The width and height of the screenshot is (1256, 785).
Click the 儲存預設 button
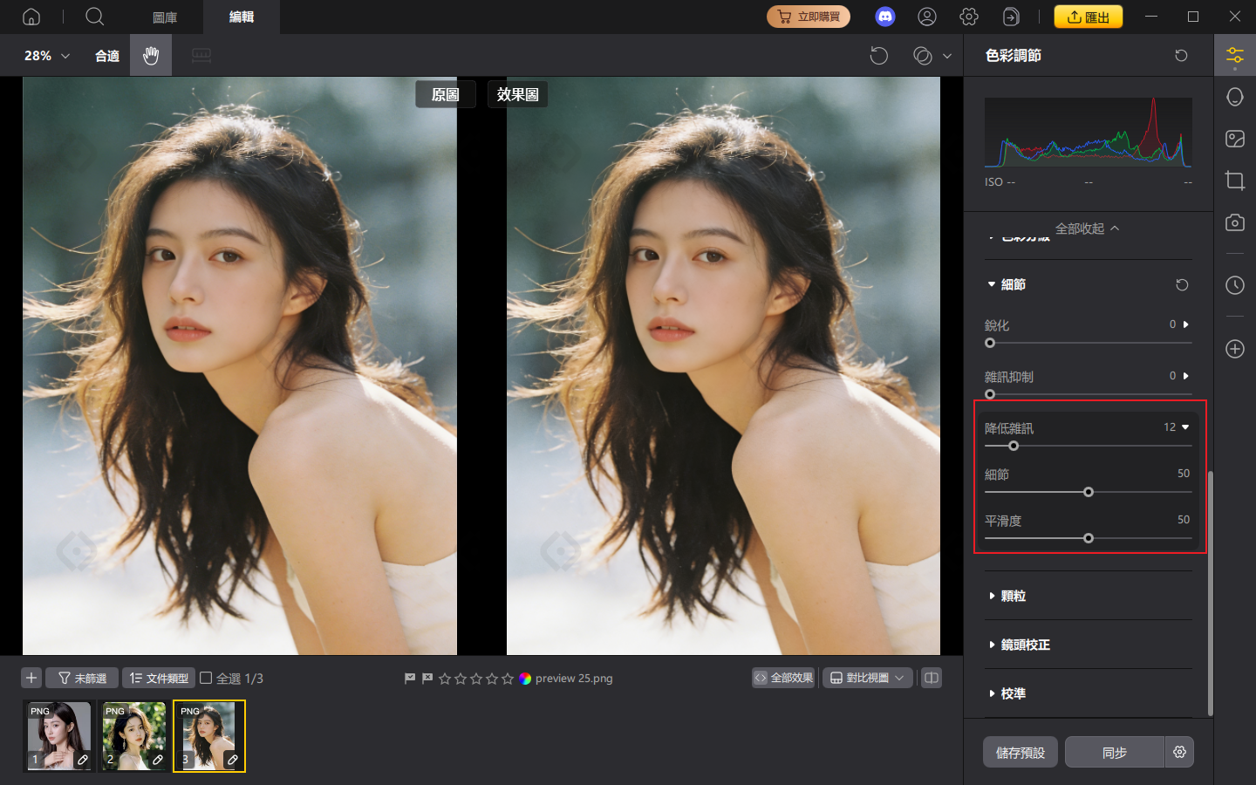[1020, 752]
